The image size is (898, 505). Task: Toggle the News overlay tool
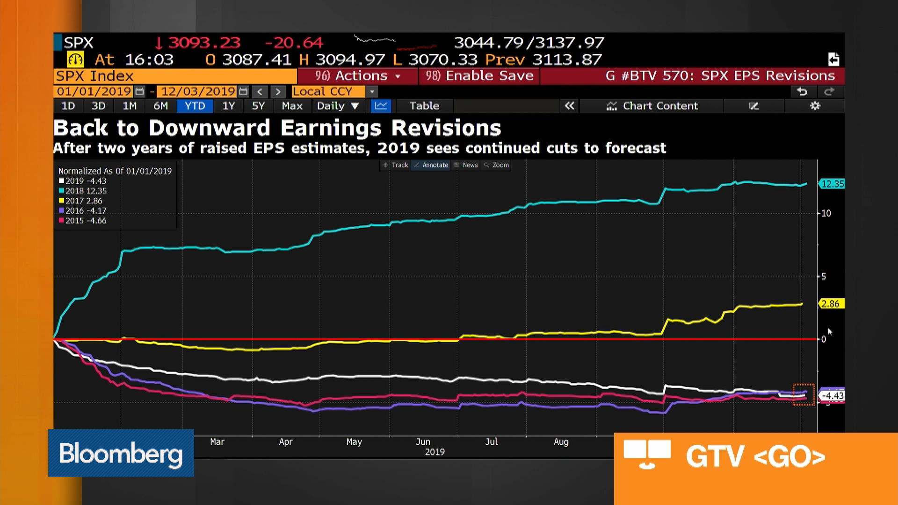(x=466, y=165)
